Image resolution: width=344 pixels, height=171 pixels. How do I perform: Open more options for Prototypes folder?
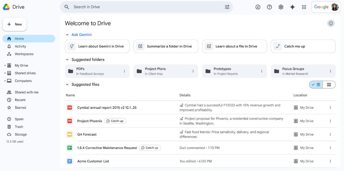coord(262,71)
